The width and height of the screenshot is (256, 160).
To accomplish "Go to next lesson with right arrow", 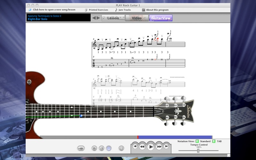I will 98,18.
